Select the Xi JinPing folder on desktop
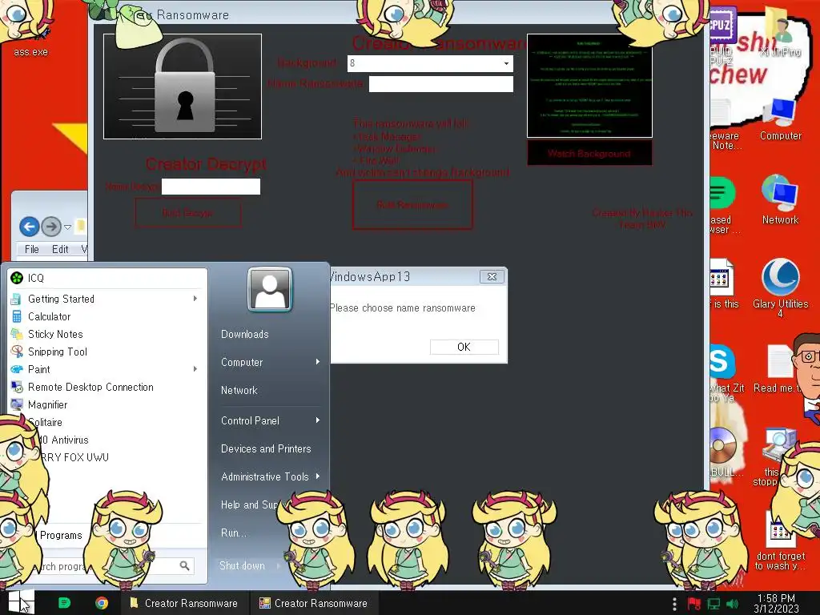 point(780,32)
